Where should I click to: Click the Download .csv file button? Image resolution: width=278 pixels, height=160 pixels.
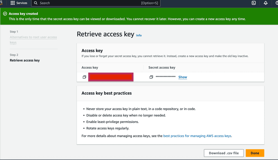pyautogui.click(x=224, y=153)
